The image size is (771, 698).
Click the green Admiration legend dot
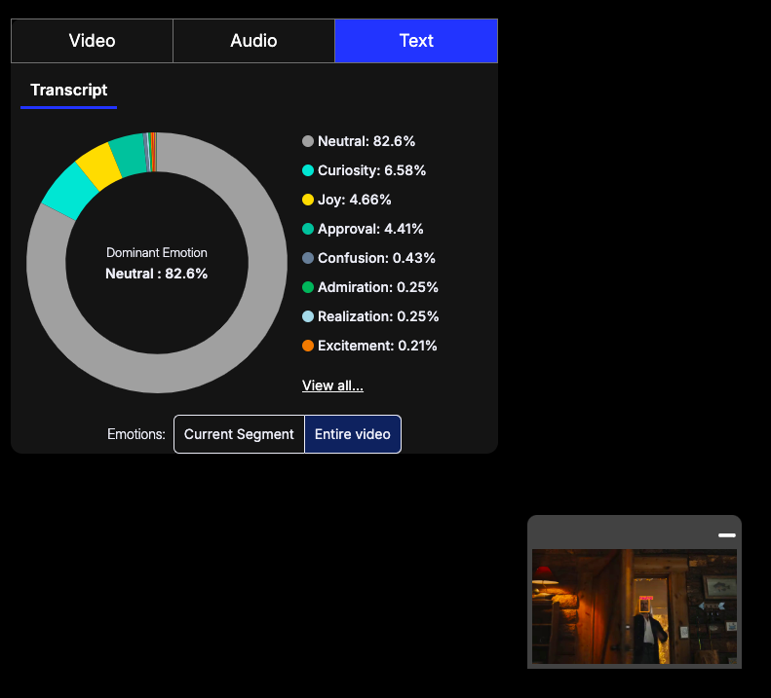point(308,287)
